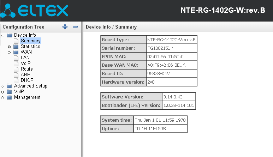Click the WAN folder icon
This screenshot has width=273, height=157.
pos(16,52)
